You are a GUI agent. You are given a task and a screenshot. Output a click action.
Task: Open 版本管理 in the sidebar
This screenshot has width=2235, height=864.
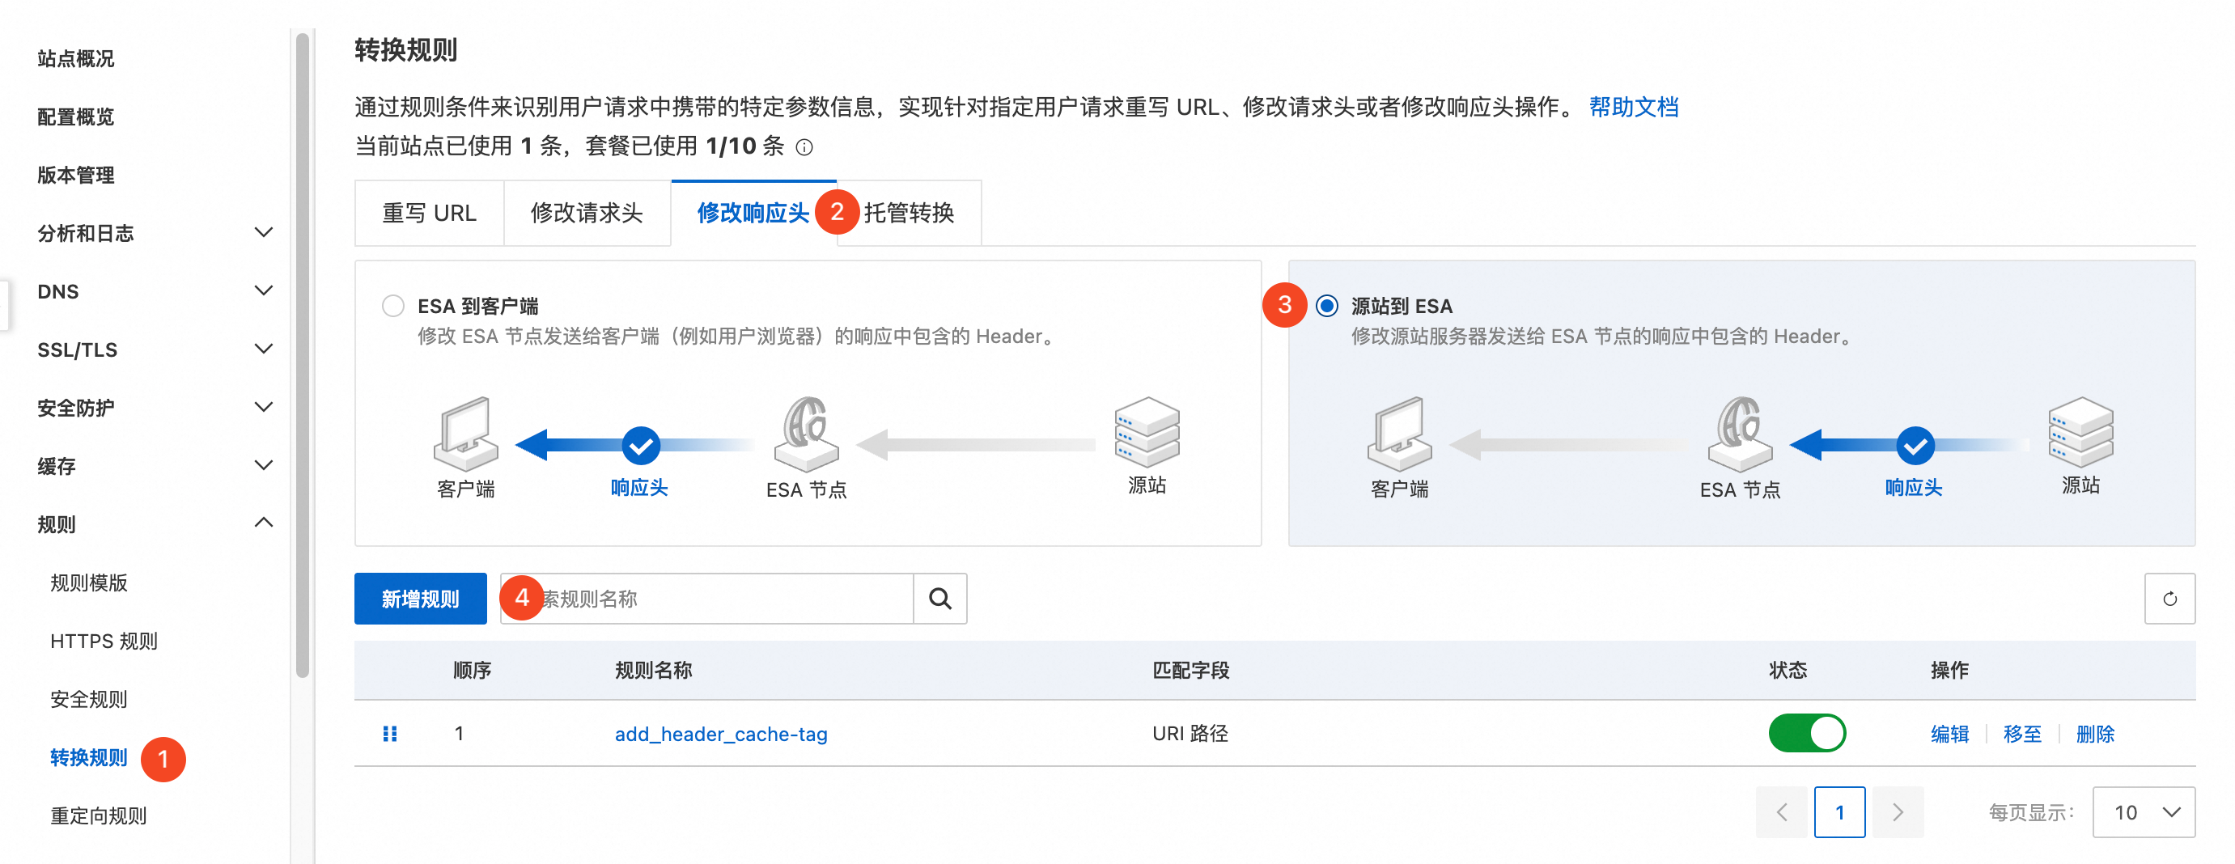pyautogui.click(x=75, y=175)
